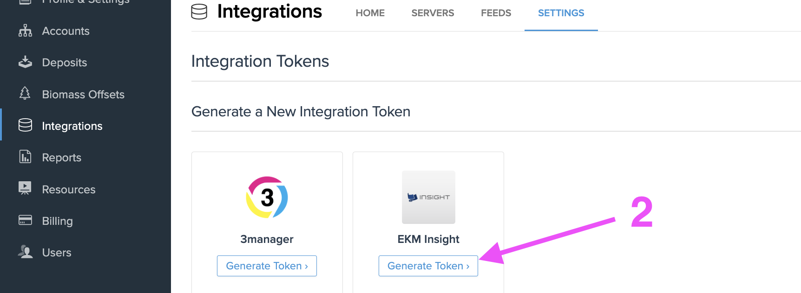Screen dimensions: 801x293
Task: Generate a token for 3manager
Action: tap(267, 266)
